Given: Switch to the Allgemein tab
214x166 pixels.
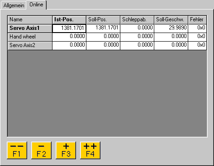Looking at the screenshot, I should [14, 5].
